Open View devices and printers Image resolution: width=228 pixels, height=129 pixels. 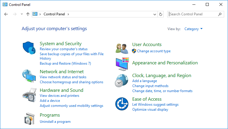(60, 96)
